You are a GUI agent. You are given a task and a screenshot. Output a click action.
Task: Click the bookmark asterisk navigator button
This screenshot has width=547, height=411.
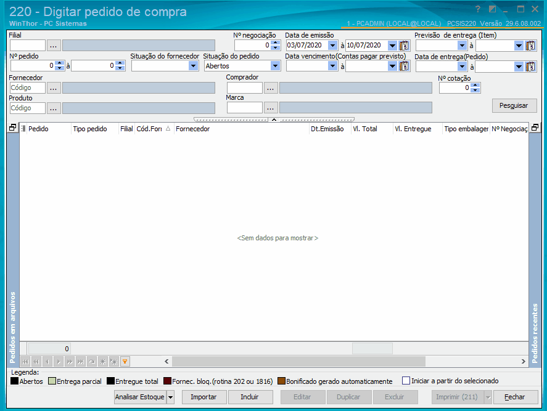[x=103, y=362]
